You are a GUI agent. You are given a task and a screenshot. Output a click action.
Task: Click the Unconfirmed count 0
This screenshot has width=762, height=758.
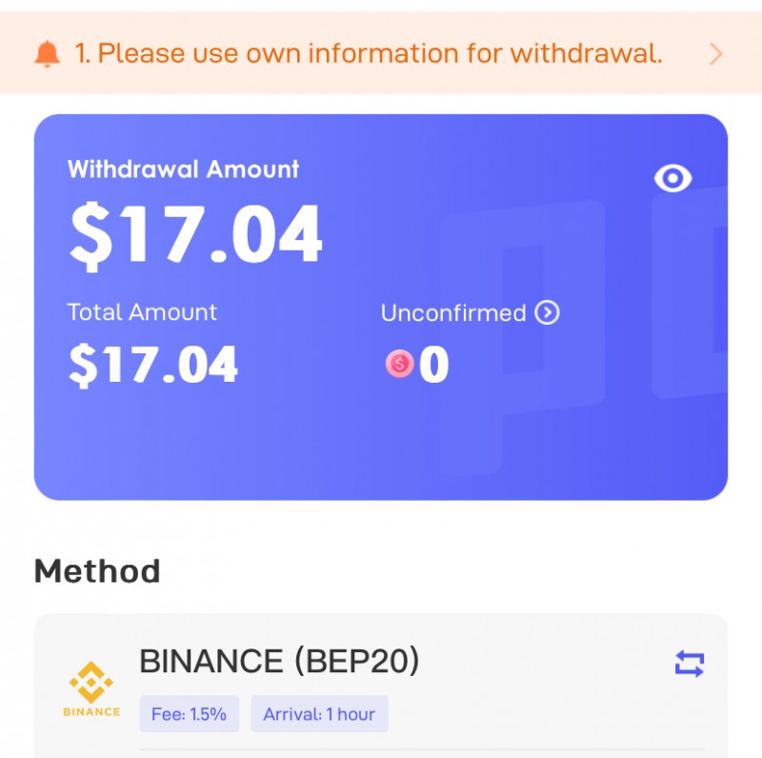point(433,364)
